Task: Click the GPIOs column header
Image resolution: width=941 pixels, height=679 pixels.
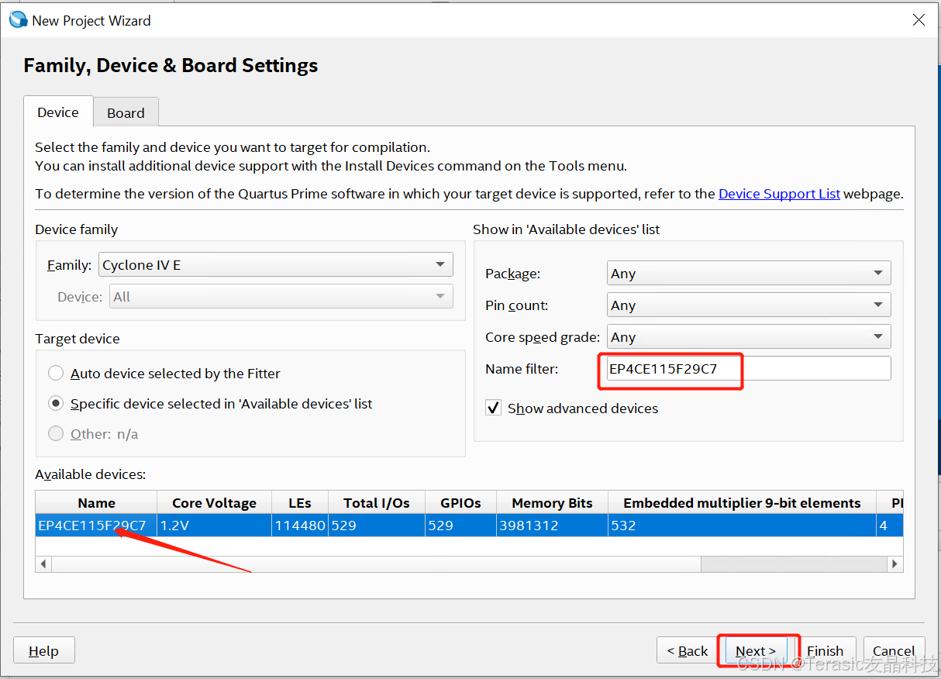Action: (x=460, y=502)
